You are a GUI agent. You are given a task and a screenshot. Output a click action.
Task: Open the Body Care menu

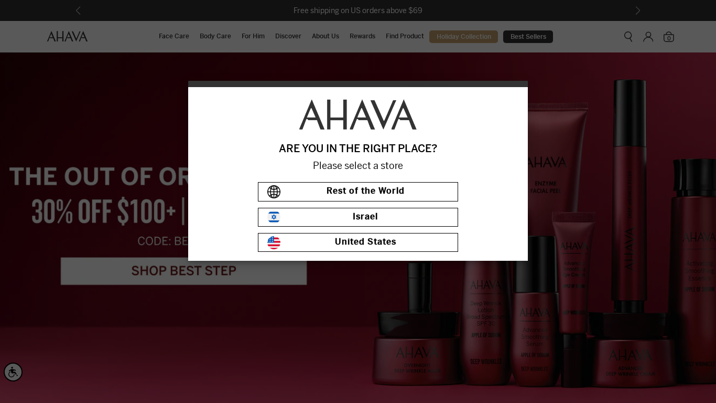(x=215, y=36)
